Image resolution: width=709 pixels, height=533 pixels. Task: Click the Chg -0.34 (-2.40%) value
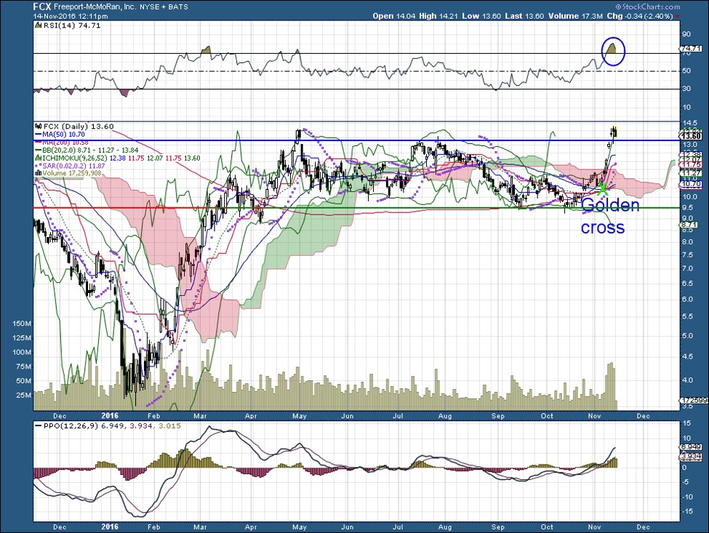(640, 16)
